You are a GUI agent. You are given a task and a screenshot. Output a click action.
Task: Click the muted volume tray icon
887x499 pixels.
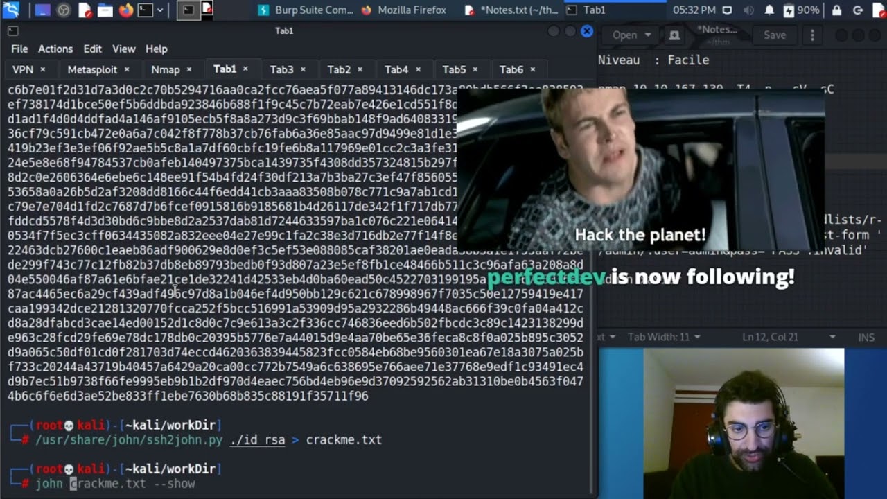pyautogui.click(x=748, y=10)
